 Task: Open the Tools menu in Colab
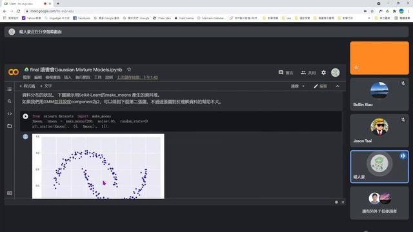pyautogui.click(x=97, y=77)
